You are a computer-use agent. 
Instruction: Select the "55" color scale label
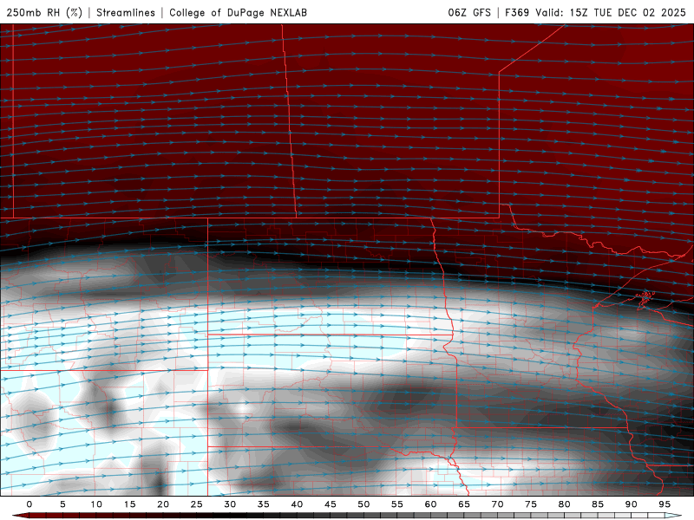point(397,504)
